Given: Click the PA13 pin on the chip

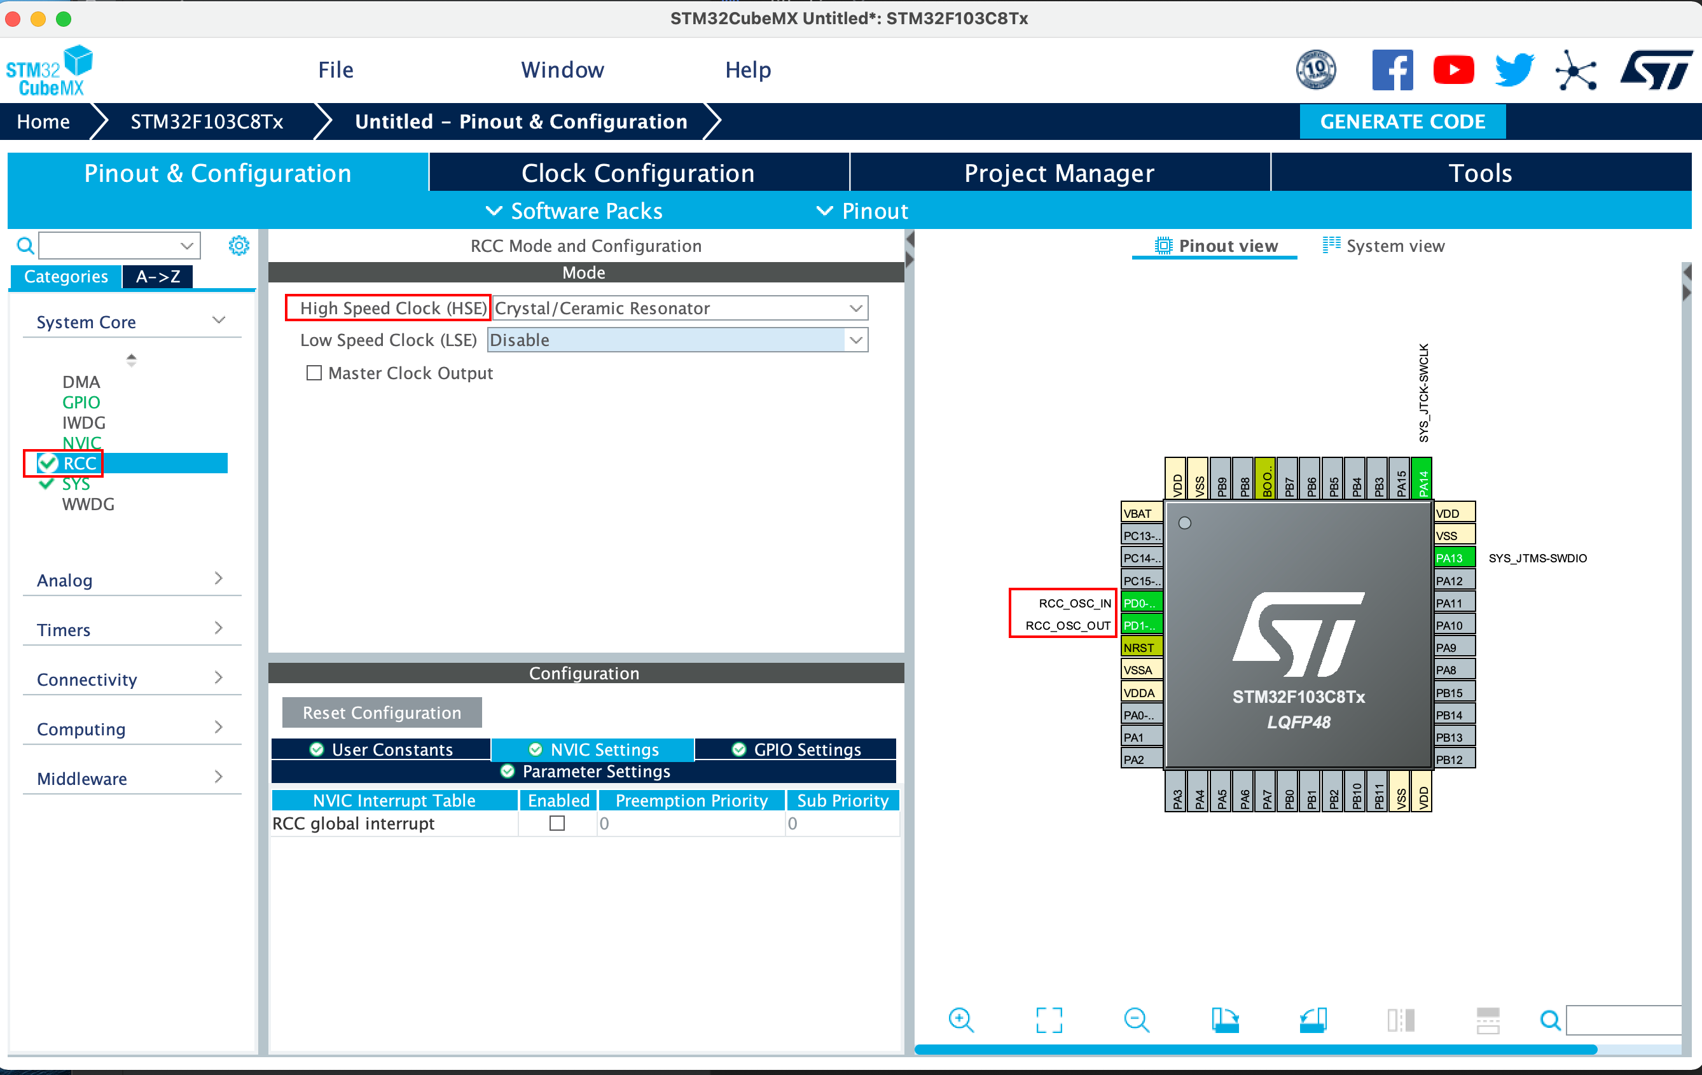Looking at the screenshot, I should point(1453,558).
